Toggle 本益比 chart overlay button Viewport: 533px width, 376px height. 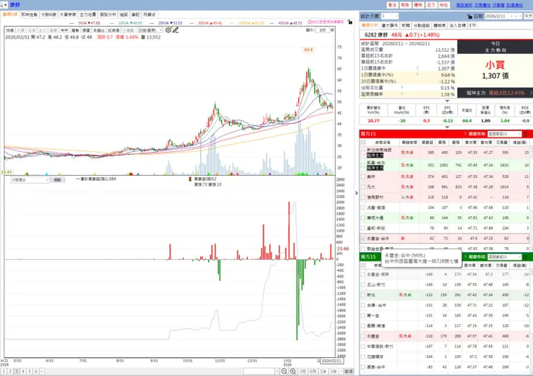click(98, 30)
